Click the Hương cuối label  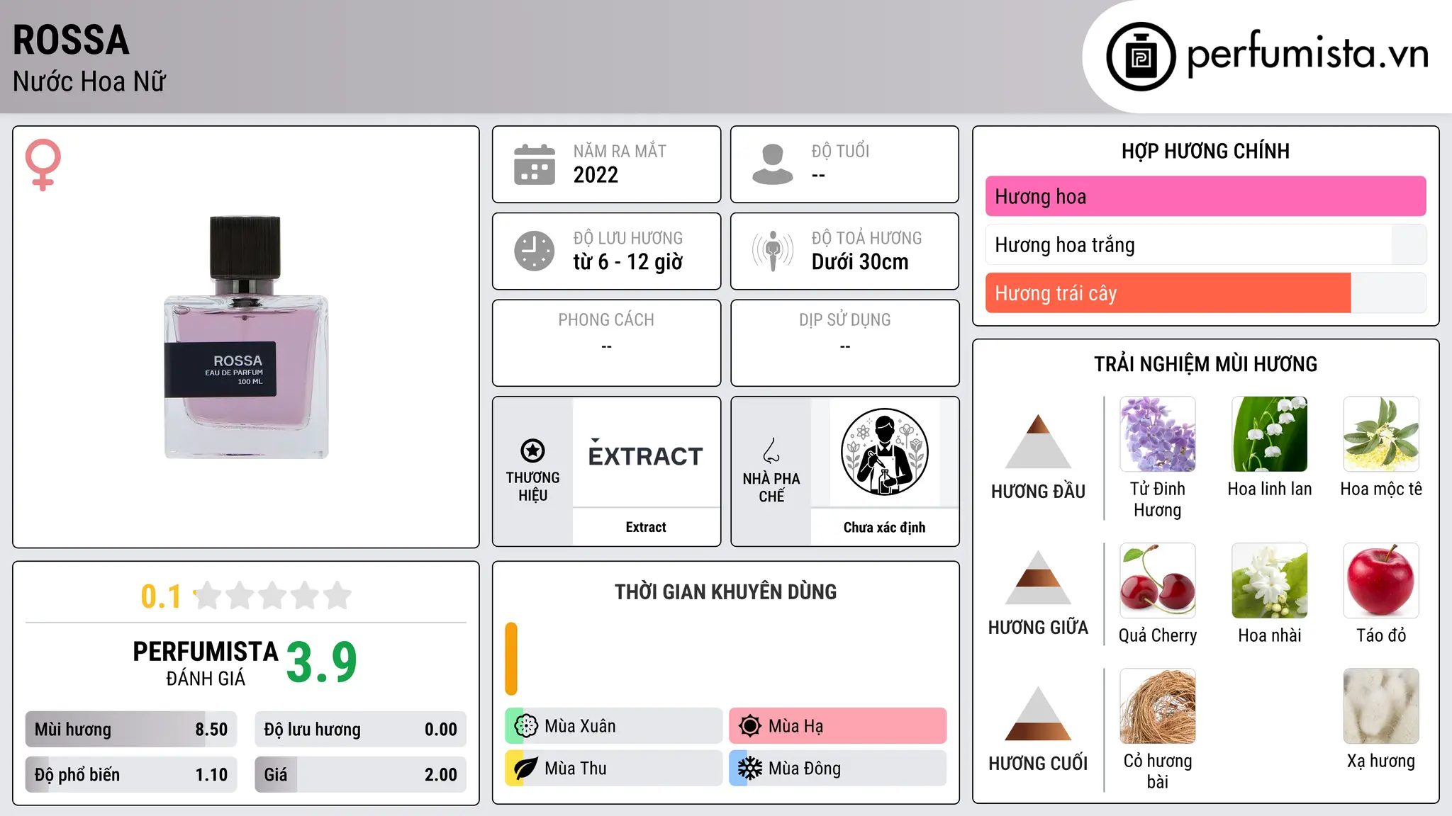[x=1038, y=764]
